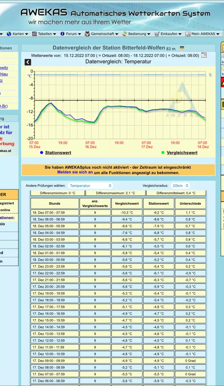Click the '-6,1 °C' Vergleichswert cell at 02:00
The image size is (224, 386).
click(127, 246)
